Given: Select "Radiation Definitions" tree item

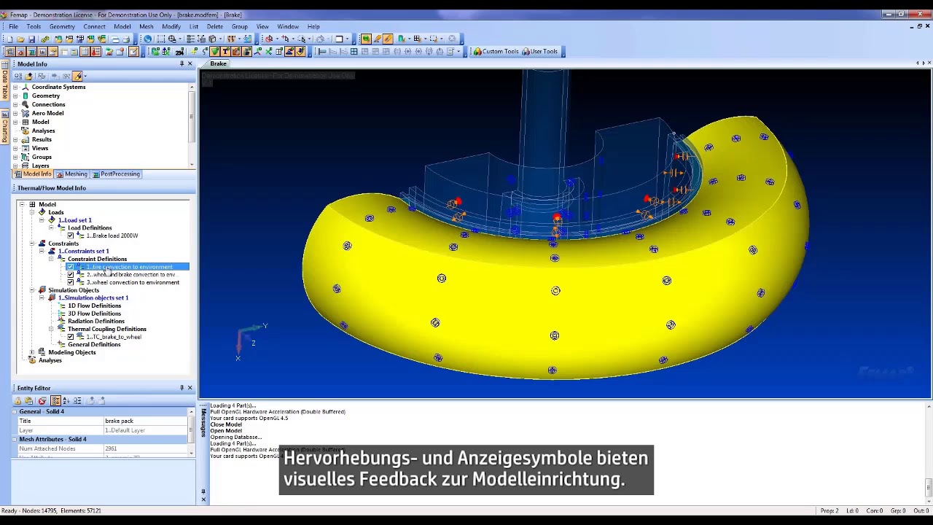Looking at the screenshot, I should coord(96,321).
